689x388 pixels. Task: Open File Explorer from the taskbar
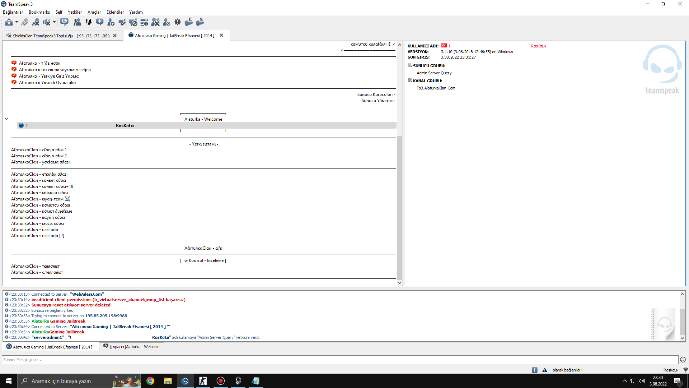point(168,381)
